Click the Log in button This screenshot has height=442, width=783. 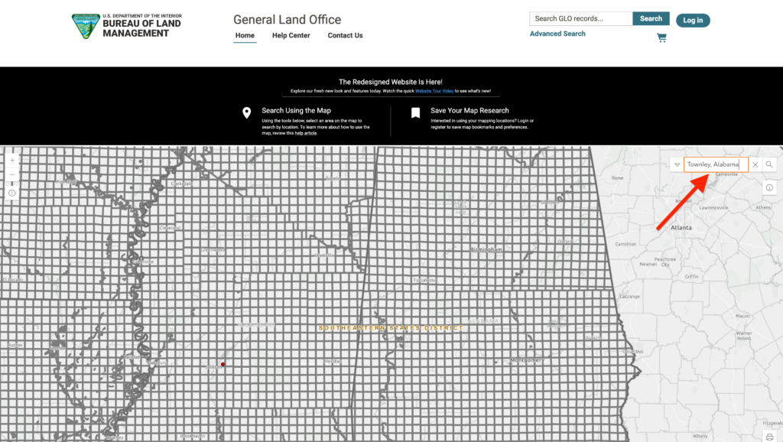[693, 20]
